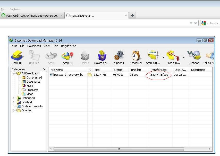The height and width of the screenshot is (156, 220).
Task: Open the Stop Queue dropdown arrow
Action: pos(184,57)
